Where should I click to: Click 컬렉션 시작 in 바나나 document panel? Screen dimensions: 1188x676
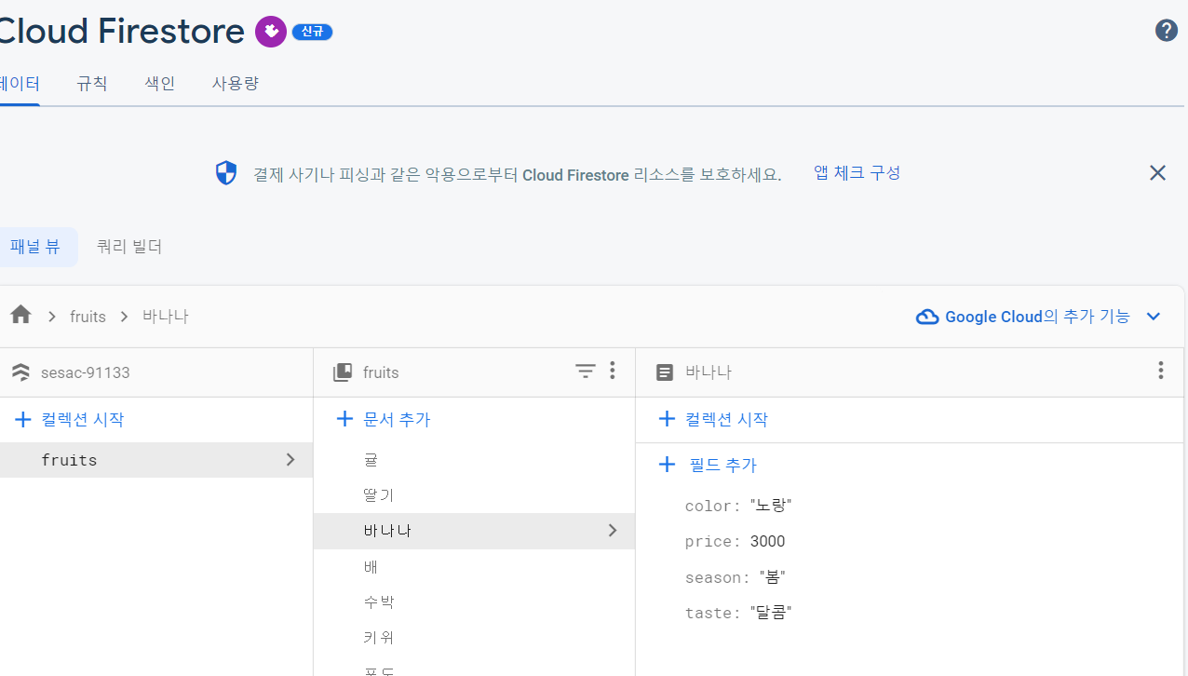click(x=726, y=420)
